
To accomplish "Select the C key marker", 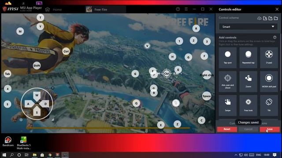I will [x=201, y=120].
